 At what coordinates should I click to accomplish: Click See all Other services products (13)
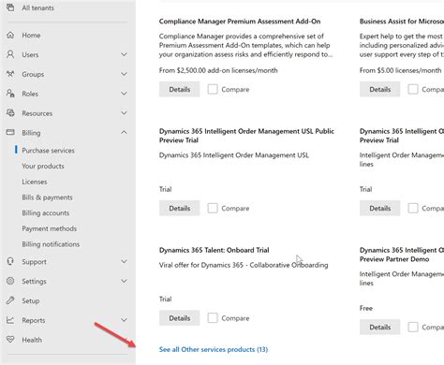pos(214,349)
